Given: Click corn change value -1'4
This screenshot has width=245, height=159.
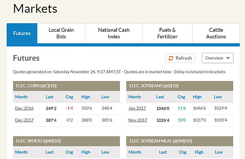Looking at the screenshot, I should click(69, 108).
